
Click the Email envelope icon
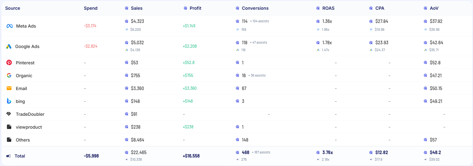[x=9, y=88]
